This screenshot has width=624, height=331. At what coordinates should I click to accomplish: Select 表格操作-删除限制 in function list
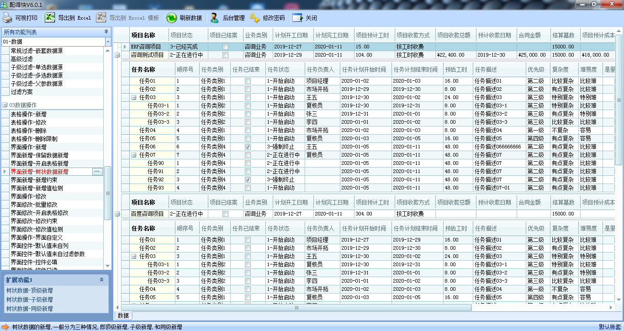click(x=34, y=139)
